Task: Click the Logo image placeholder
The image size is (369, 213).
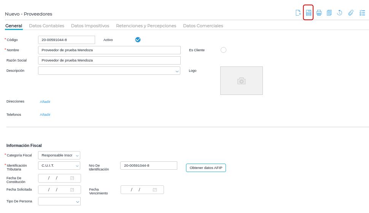Action: tap(241, 80)
